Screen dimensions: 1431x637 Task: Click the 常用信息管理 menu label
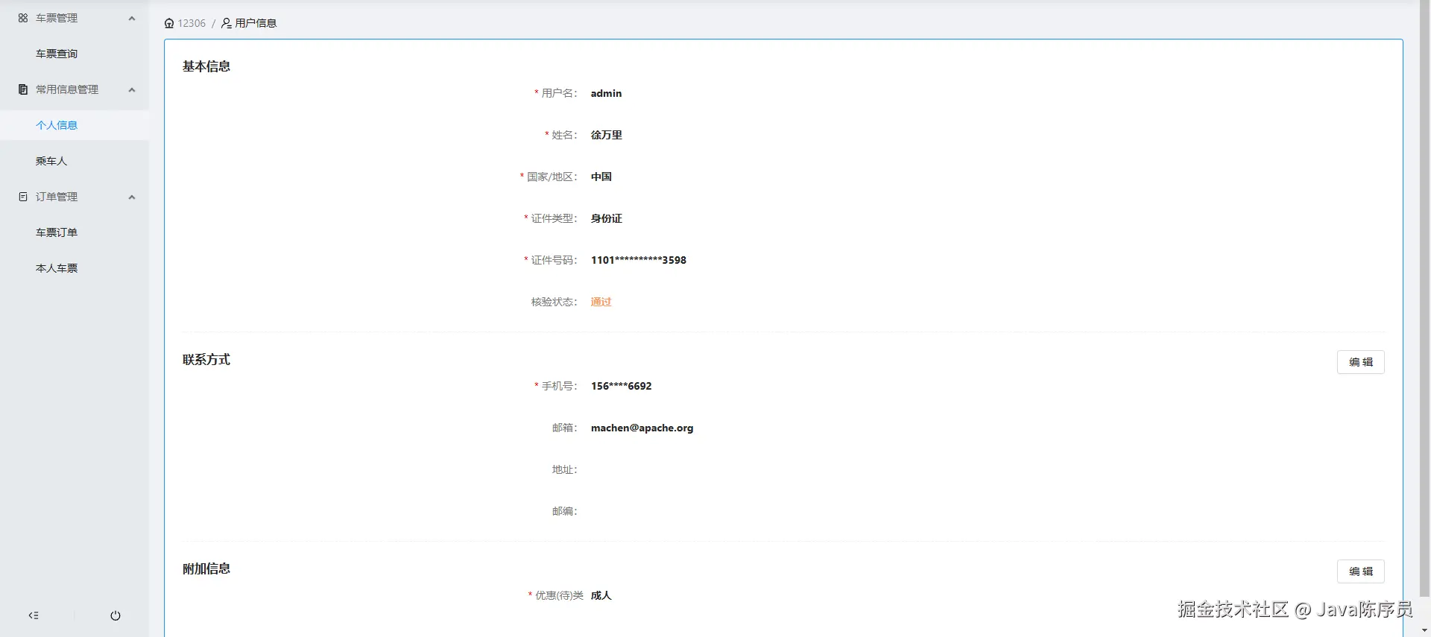[x=67, y=89]
